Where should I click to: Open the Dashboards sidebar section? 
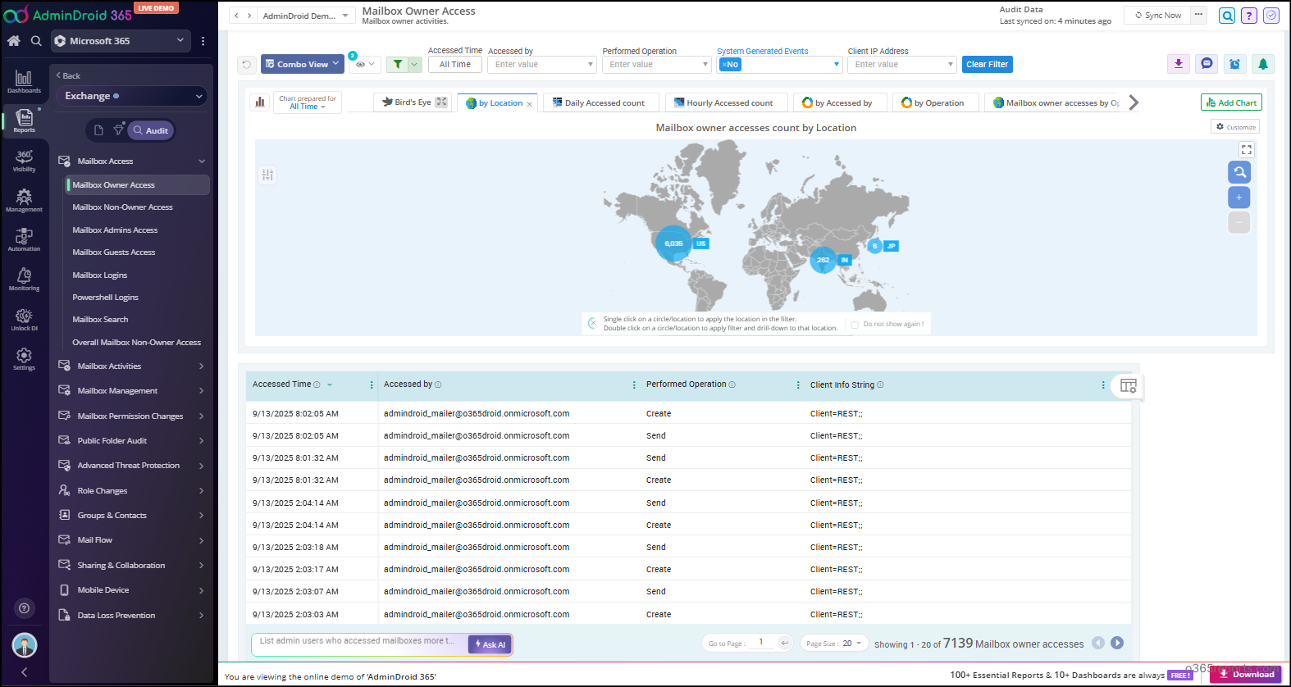[24, 81]
